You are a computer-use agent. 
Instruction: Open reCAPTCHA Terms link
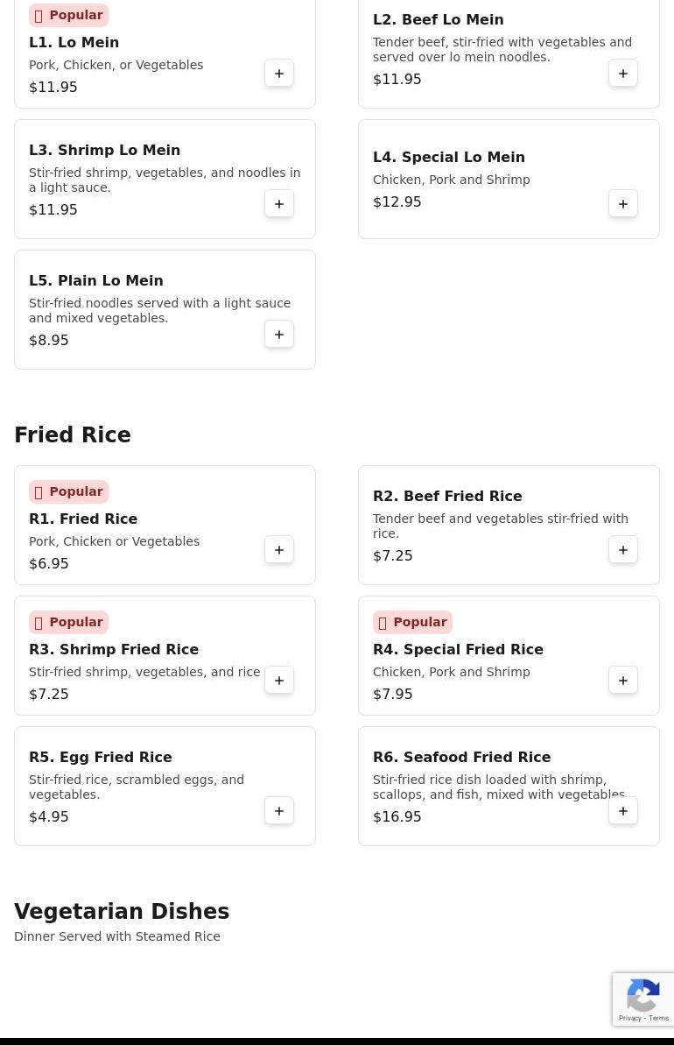pos(658,1018)
